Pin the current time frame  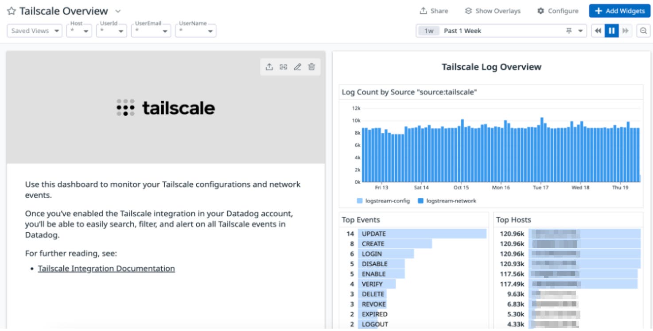click(x=569, y=31)
